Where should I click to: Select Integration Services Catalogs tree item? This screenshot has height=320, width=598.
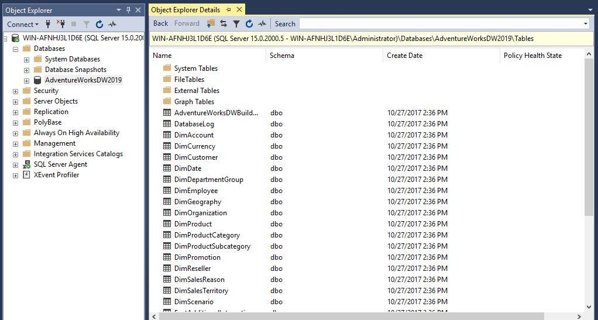(78, 154)
